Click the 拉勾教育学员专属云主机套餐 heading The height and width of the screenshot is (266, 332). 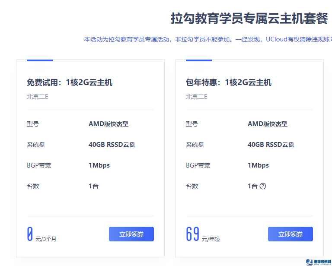(x=249, y=19)
